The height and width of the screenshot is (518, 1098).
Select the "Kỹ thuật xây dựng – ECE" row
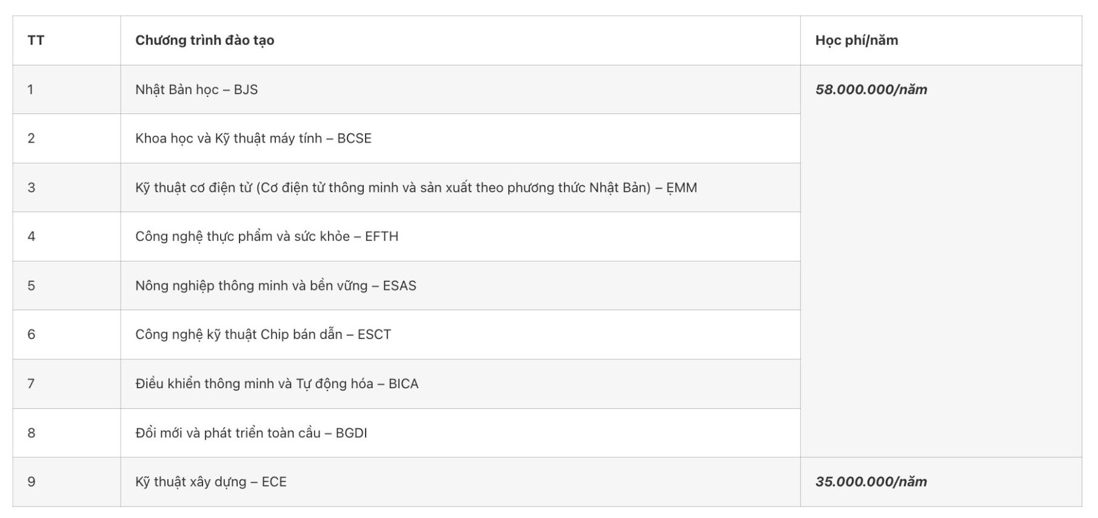coord(210,482)
